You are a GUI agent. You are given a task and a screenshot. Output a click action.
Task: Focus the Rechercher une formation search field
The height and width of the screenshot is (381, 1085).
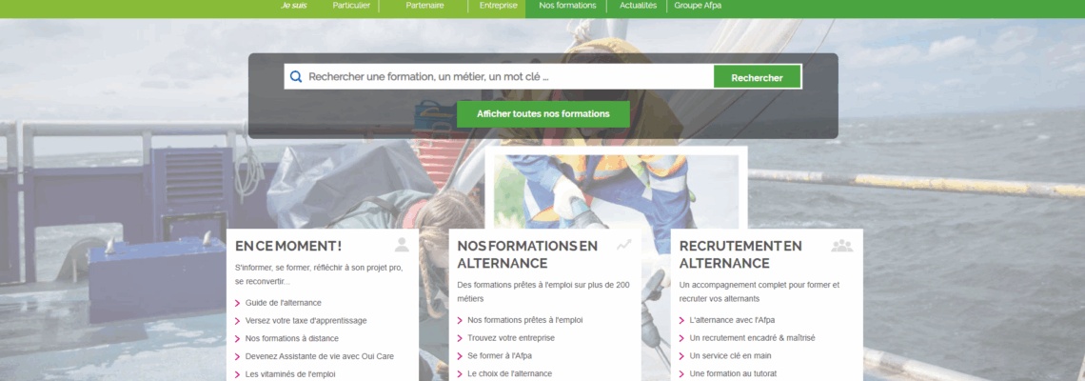click(x=504, y=77)
